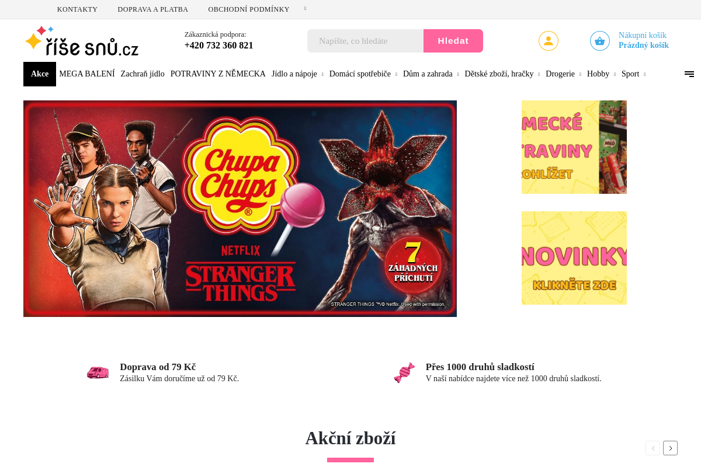The height and width of the screenshot is (467, 701).
Task: Click the Říše snů.cz logo
Action: pyautogui.click(x=82, y=41)
